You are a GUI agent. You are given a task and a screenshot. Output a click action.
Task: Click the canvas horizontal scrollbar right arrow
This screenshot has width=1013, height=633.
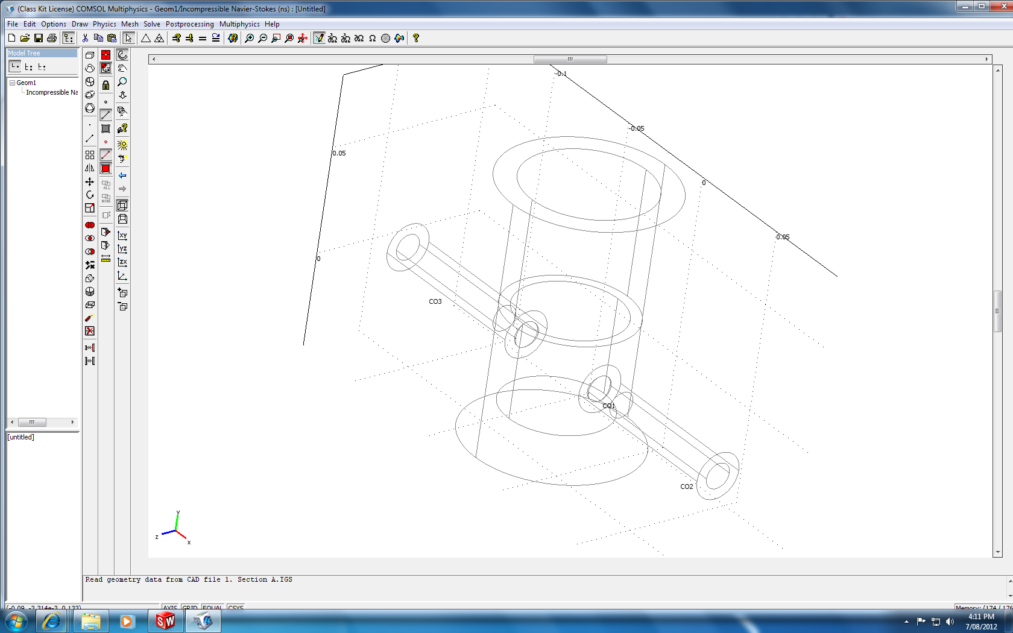[986, 59]
